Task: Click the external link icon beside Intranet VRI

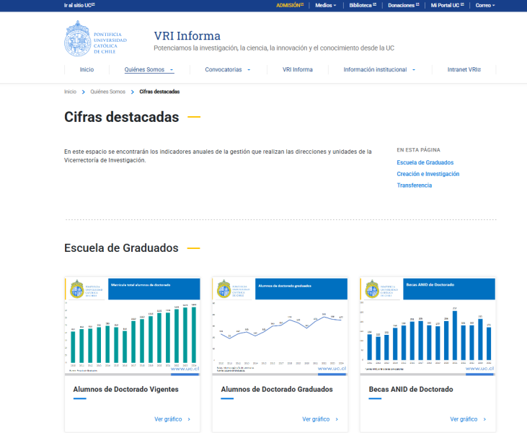Action: pos(479,70)
